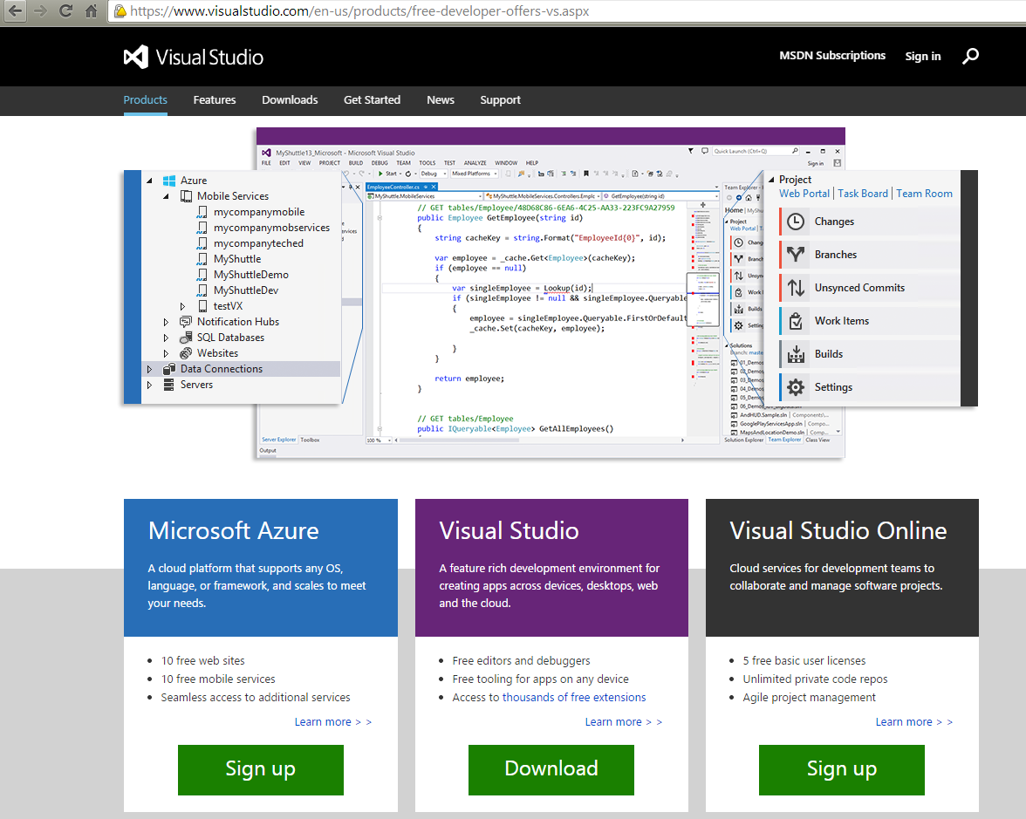Click the Changes clock icon
The height and width of the screenshot is (819, 1026).
796,222
